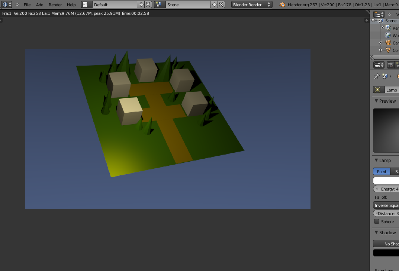The image size is (399, 271).
Task: Select the Camera icon in outliner
Action: tap(388, 43)
